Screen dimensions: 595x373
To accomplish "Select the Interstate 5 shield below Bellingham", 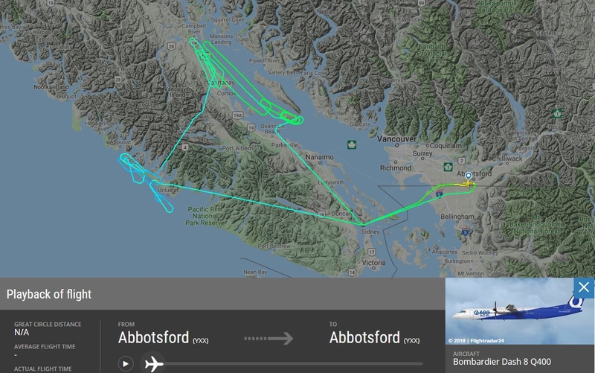I will [x=466, y=231].
